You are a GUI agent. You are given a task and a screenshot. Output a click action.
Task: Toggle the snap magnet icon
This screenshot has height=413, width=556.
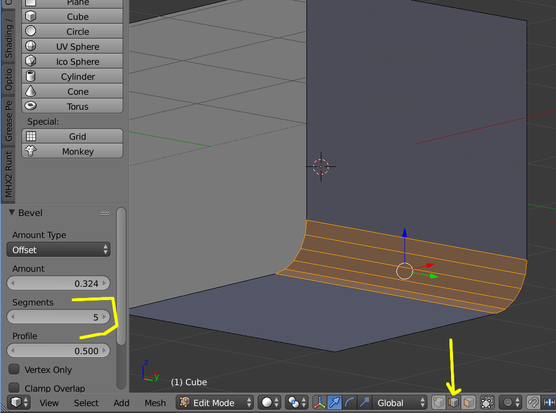533,402
